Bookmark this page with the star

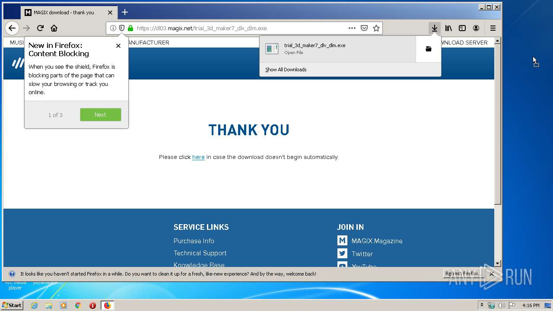pos(376,28)
